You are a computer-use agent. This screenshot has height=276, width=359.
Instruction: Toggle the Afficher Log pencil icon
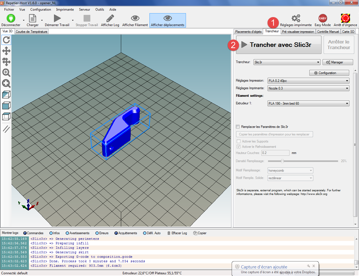110,18
